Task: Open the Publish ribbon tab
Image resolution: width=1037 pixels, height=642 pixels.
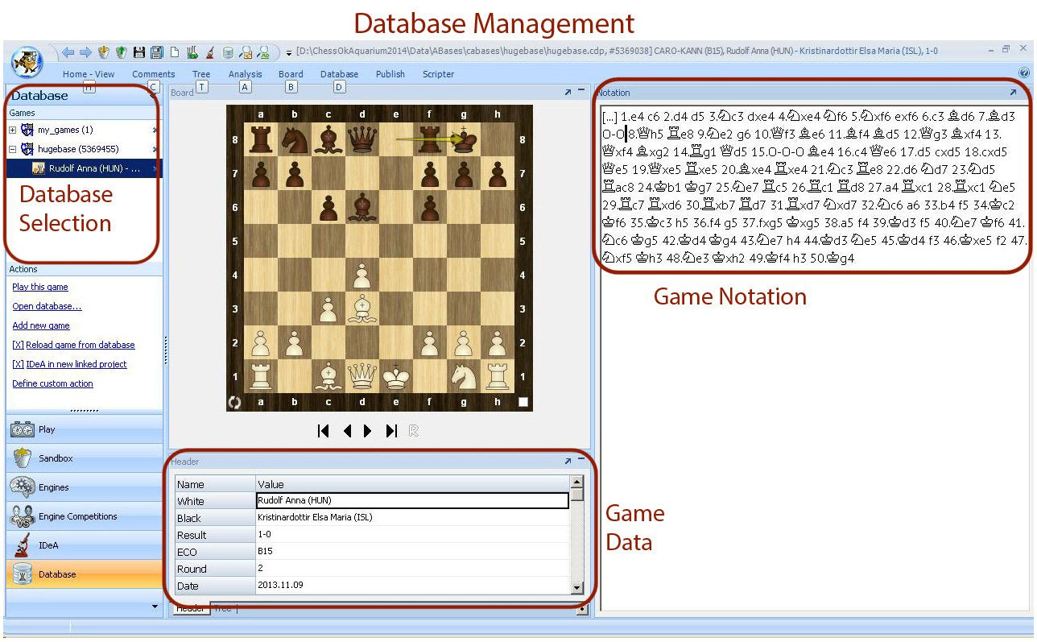Action: click(x=390, y=74)
